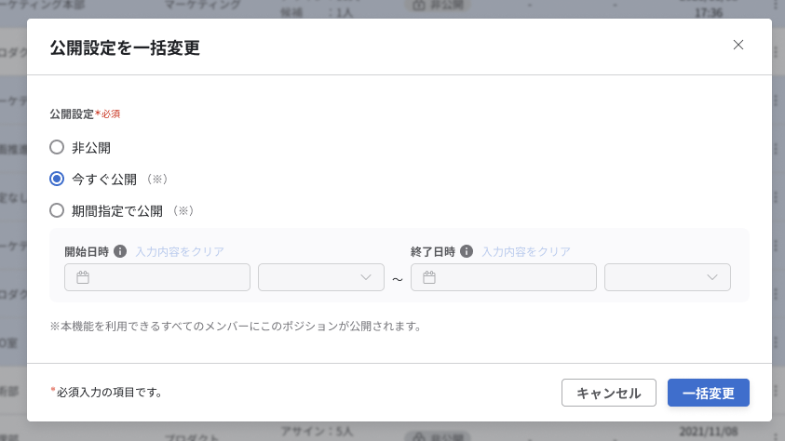Close the dialog with the X icon
The image size is (785, 441).
coord(738,45)
